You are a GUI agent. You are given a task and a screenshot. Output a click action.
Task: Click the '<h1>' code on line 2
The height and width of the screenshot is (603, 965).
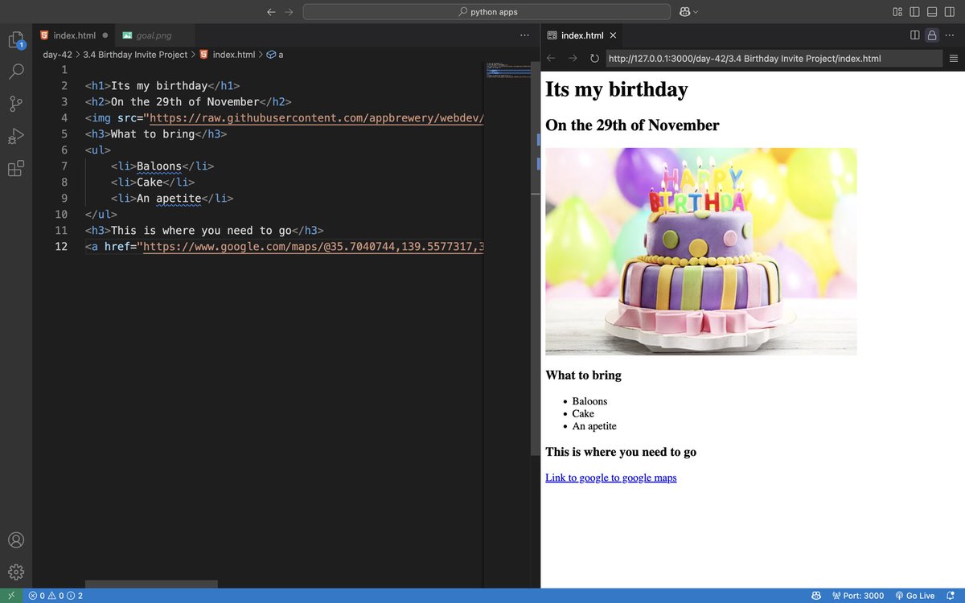[98, 85]
